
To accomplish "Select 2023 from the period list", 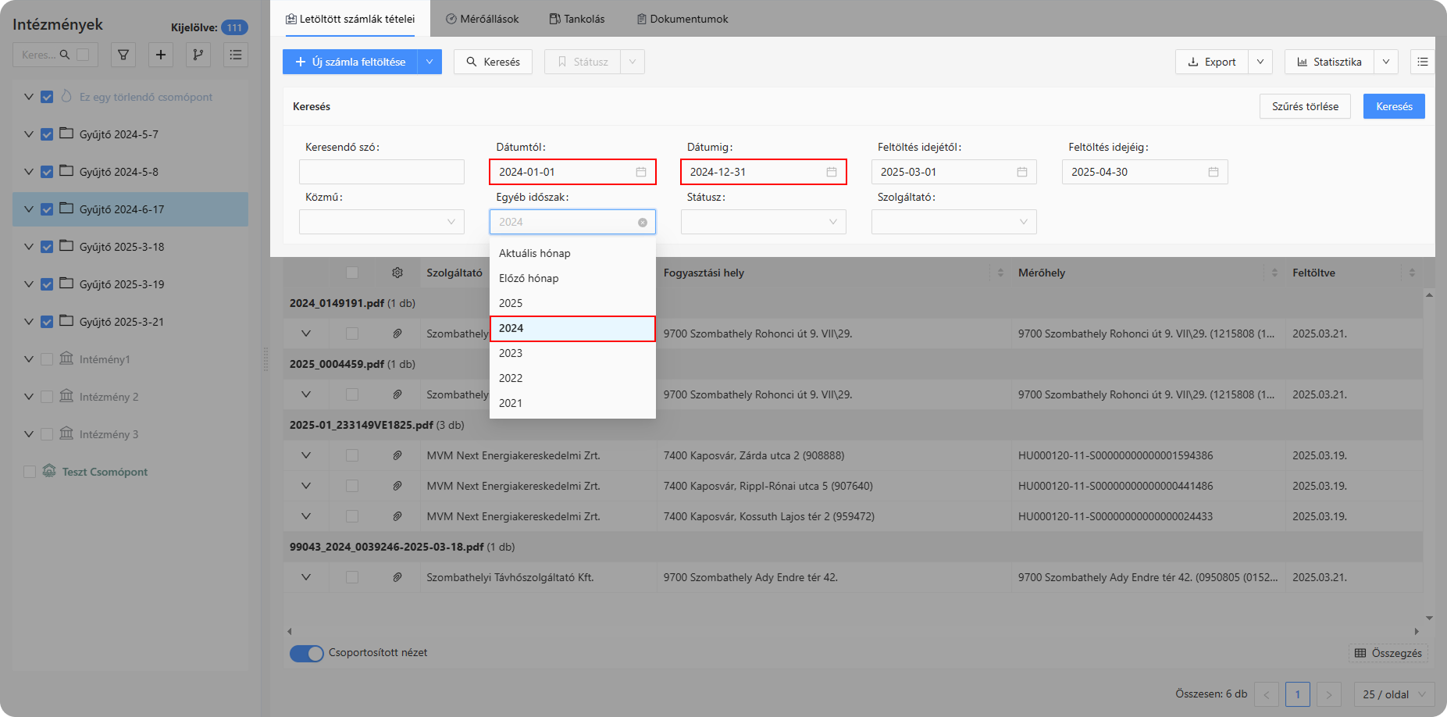I will point(511,353).
